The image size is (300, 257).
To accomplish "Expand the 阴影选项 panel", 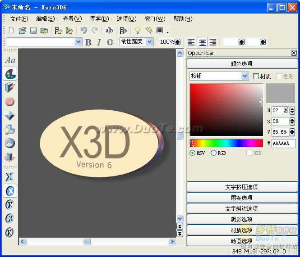I will pos(242,219).
